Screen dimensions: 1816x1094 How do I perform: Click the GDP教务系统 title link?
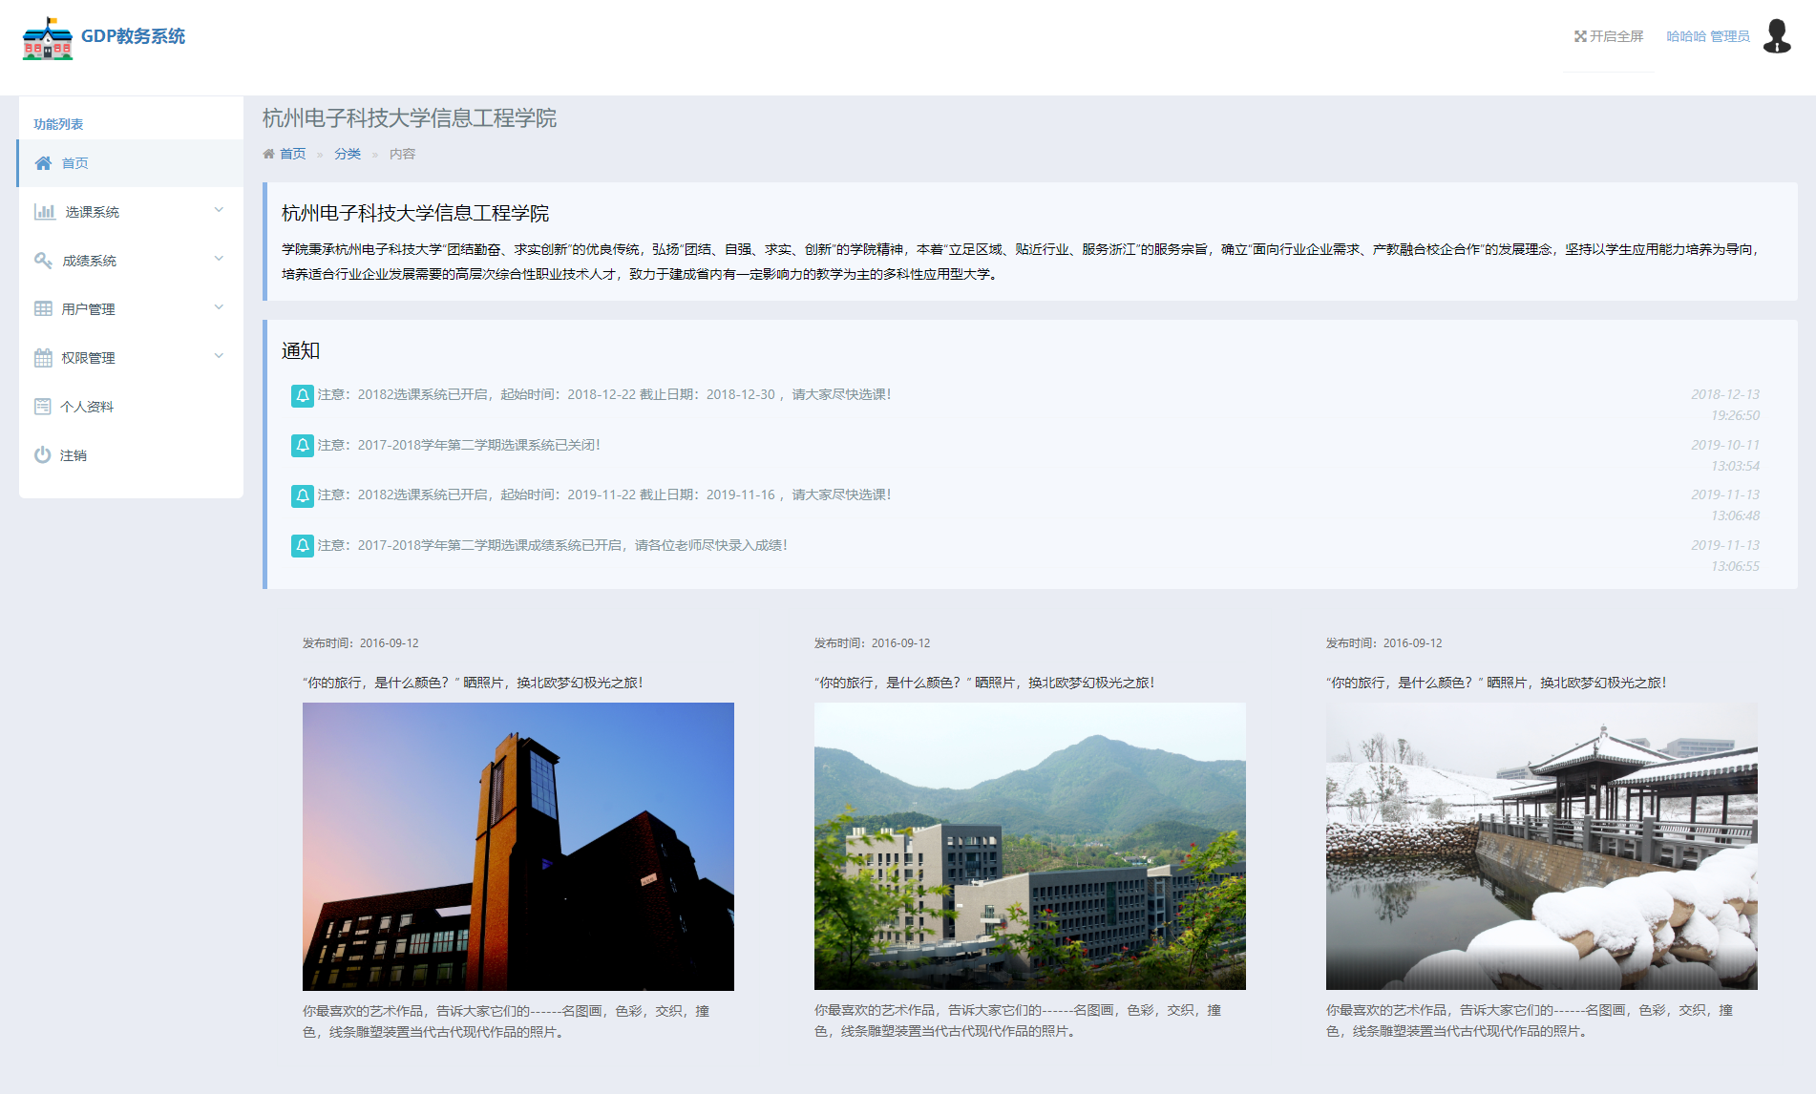pos(133,36)
